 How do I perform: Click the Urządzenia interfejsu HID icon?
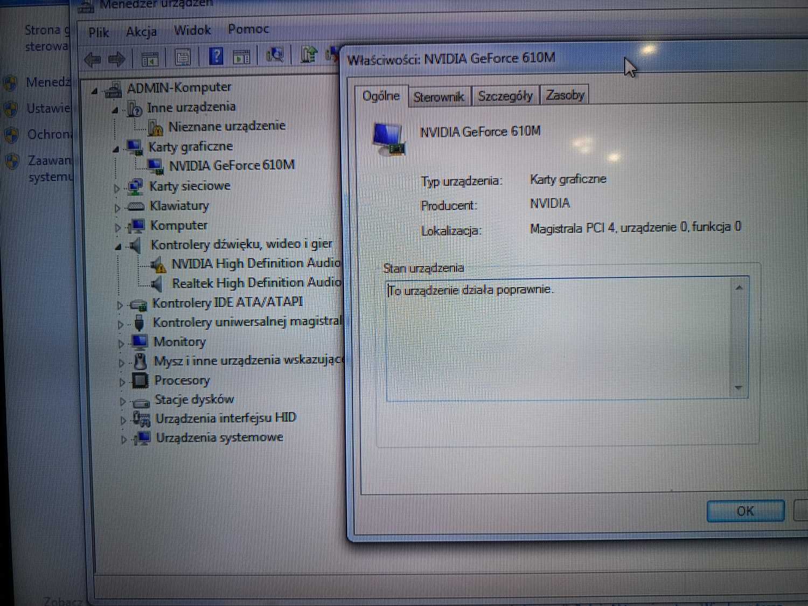coord(142,419)
